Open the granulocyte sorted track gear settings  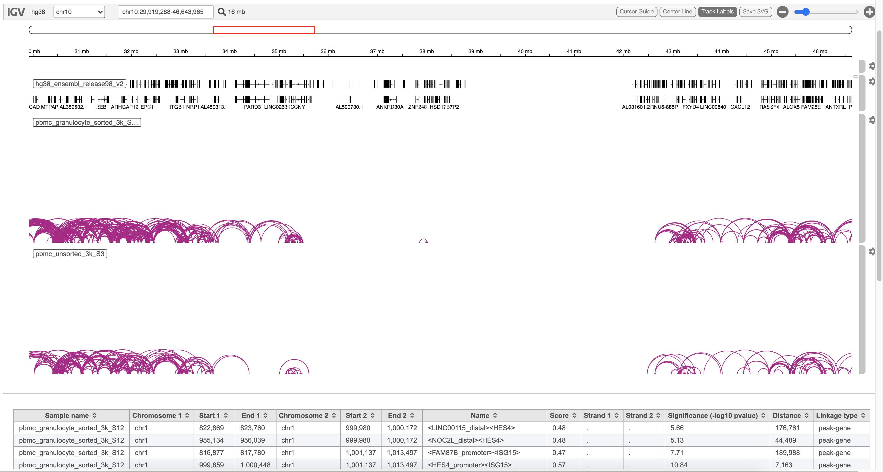pos(872,120)
